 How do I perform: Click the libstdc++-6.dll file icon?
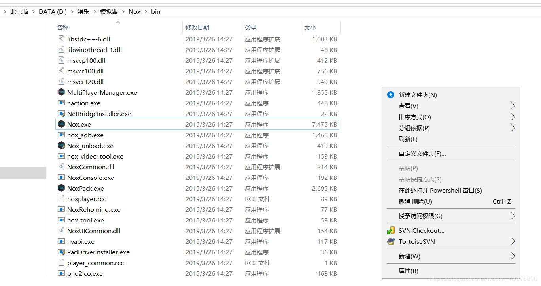[61, 39]
